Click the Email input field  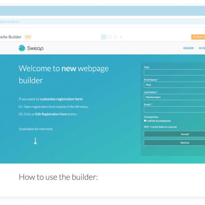(174, 110)
